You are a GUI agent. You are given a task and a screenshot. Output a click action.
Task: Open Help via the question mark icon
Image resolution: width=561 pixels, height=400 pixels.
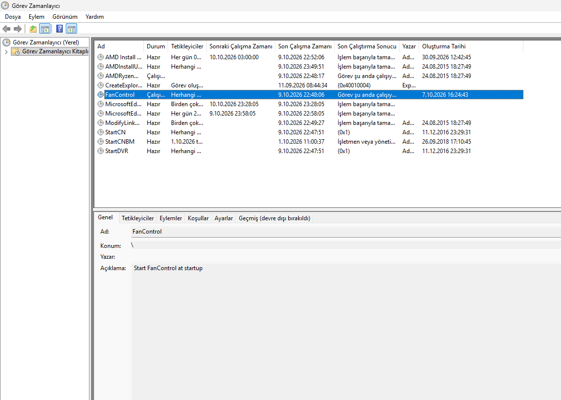[60, 29]
